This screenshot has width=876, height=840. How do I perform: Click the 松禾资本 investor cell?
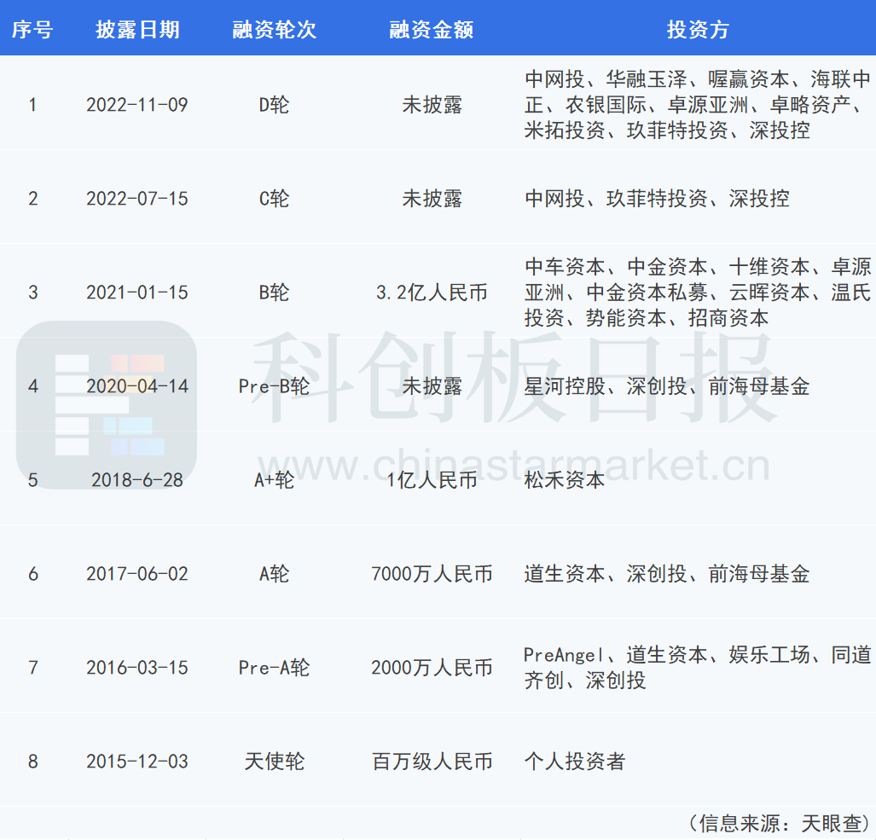[565, 480]
